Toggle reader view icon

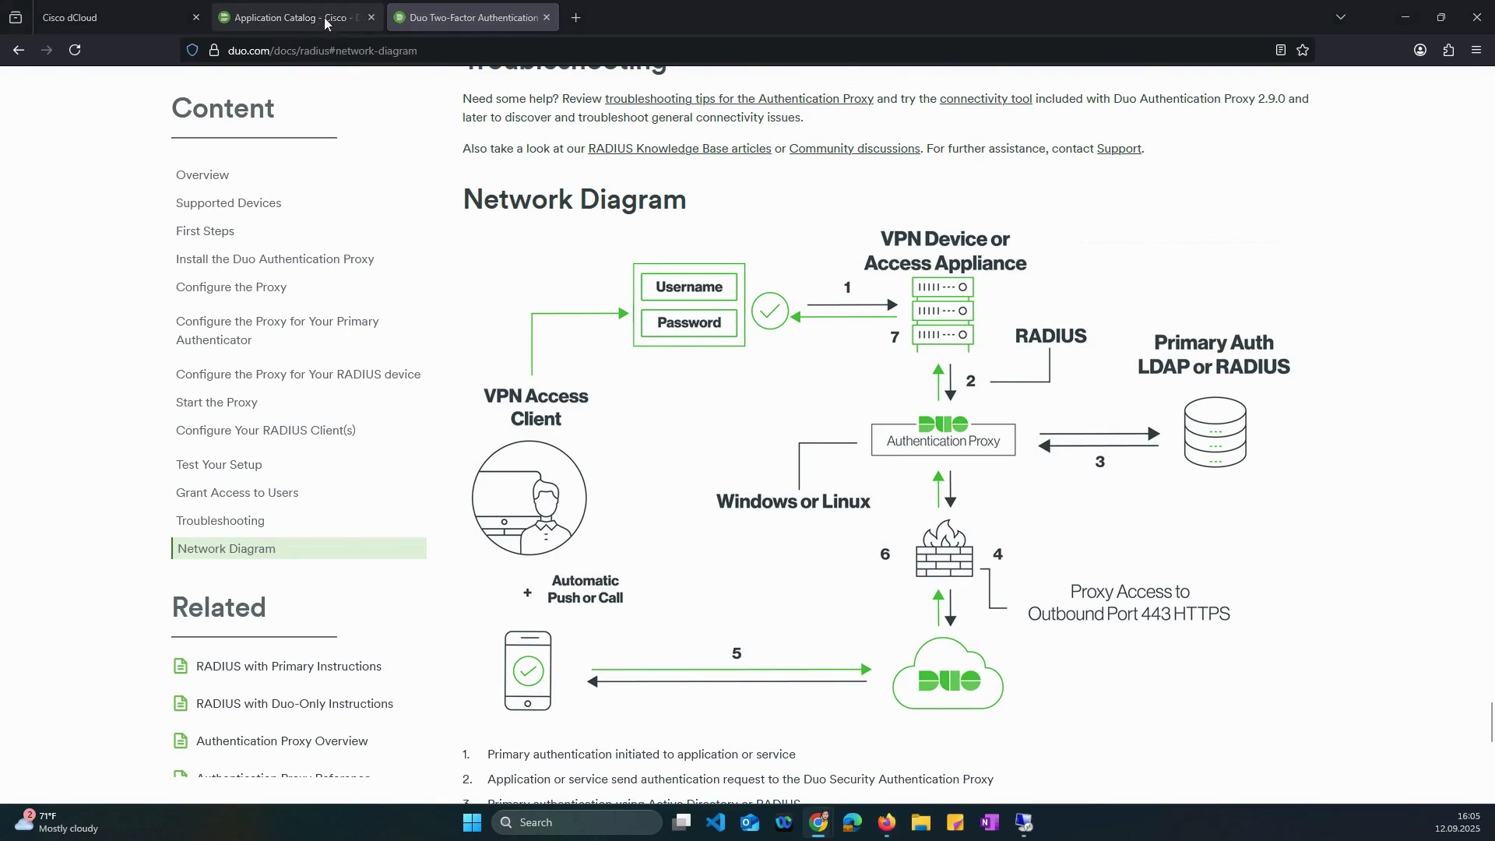[x=1280, y=51]
